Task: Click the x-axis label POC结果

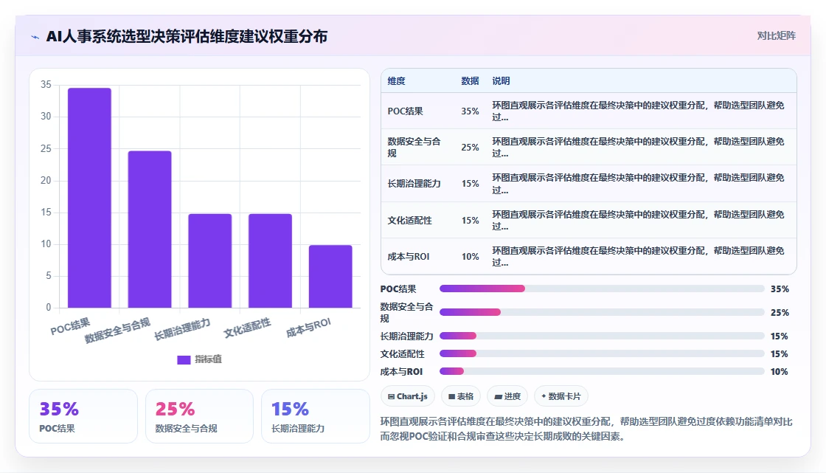Action: (x=71, y=326)
